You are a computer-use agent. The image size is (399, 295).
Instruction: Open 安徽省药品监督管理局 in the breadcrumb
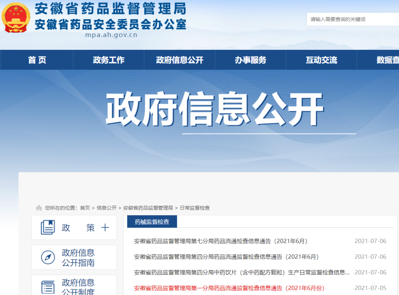click(148, 208)
